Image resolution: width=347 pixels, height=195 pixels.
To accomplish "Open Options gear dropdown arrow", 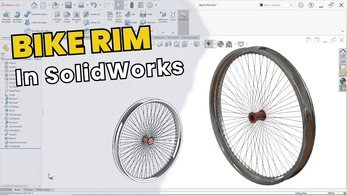I will (156, 5).
